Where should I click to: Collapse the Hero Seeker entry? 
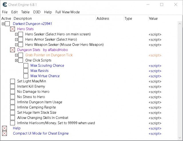click(x=17, y=34)
